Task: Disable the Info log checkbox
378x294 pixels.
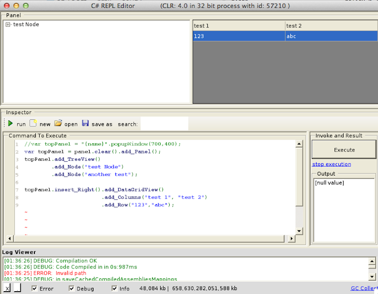Action: point(114,288)
